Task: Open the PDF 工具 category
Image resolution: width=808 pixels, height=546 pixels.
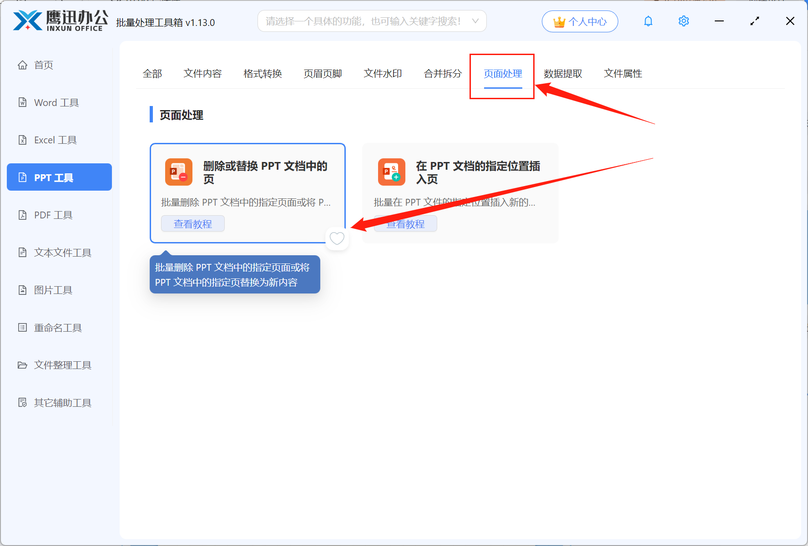Action: pos(53,214)
